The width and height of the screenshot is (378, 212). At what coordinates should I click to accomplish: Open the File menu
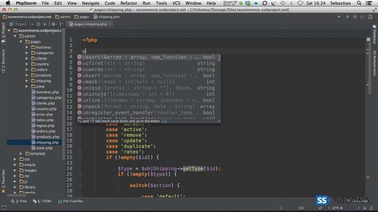pyautogui.click(x=45, y=3)
